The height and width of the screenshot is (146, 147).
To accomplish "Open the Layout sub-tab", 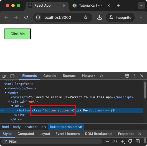I will [x=45, y=134].
